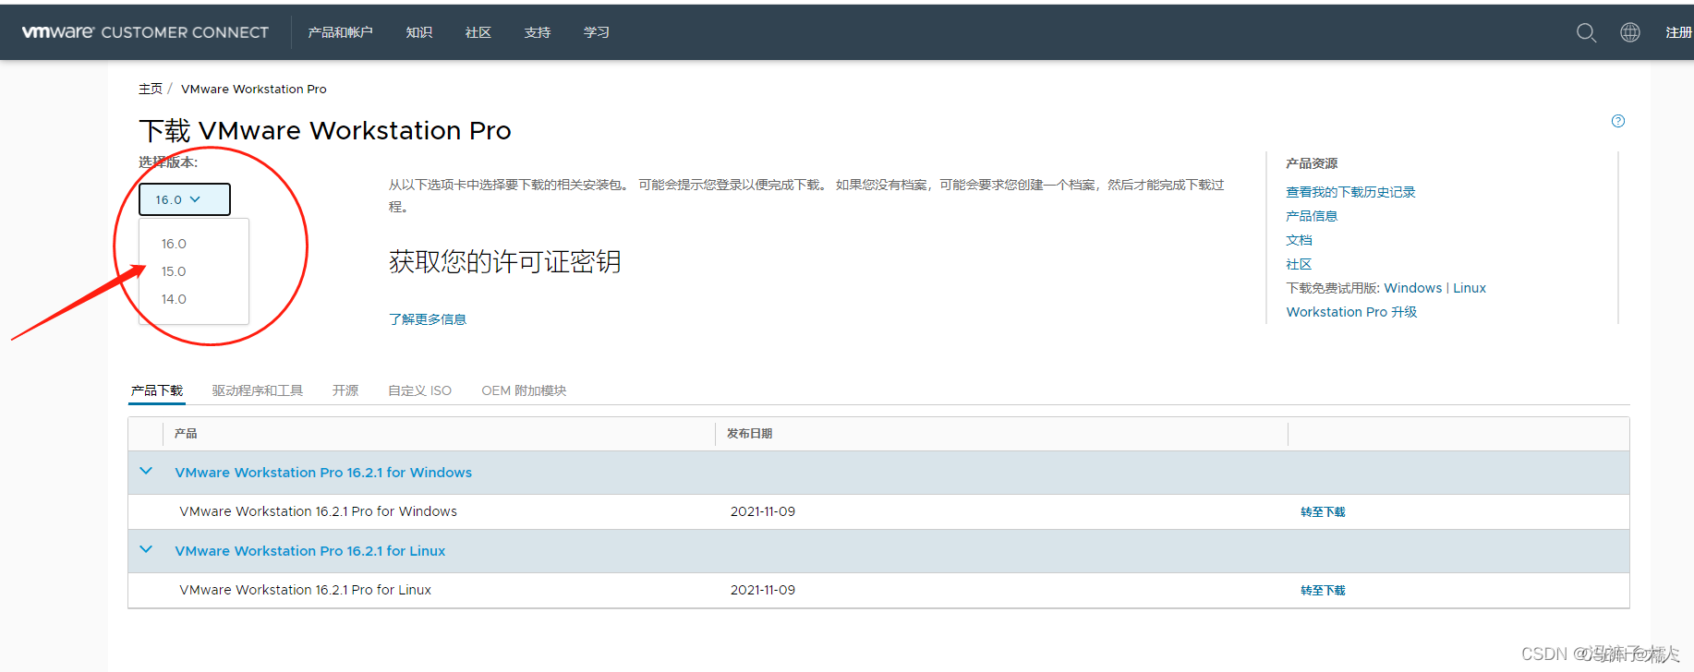Image resolution: width=1694 pixels, height=672 pixels.
Task: Click the 产品资源 heading
Action: click(1312, 163)
